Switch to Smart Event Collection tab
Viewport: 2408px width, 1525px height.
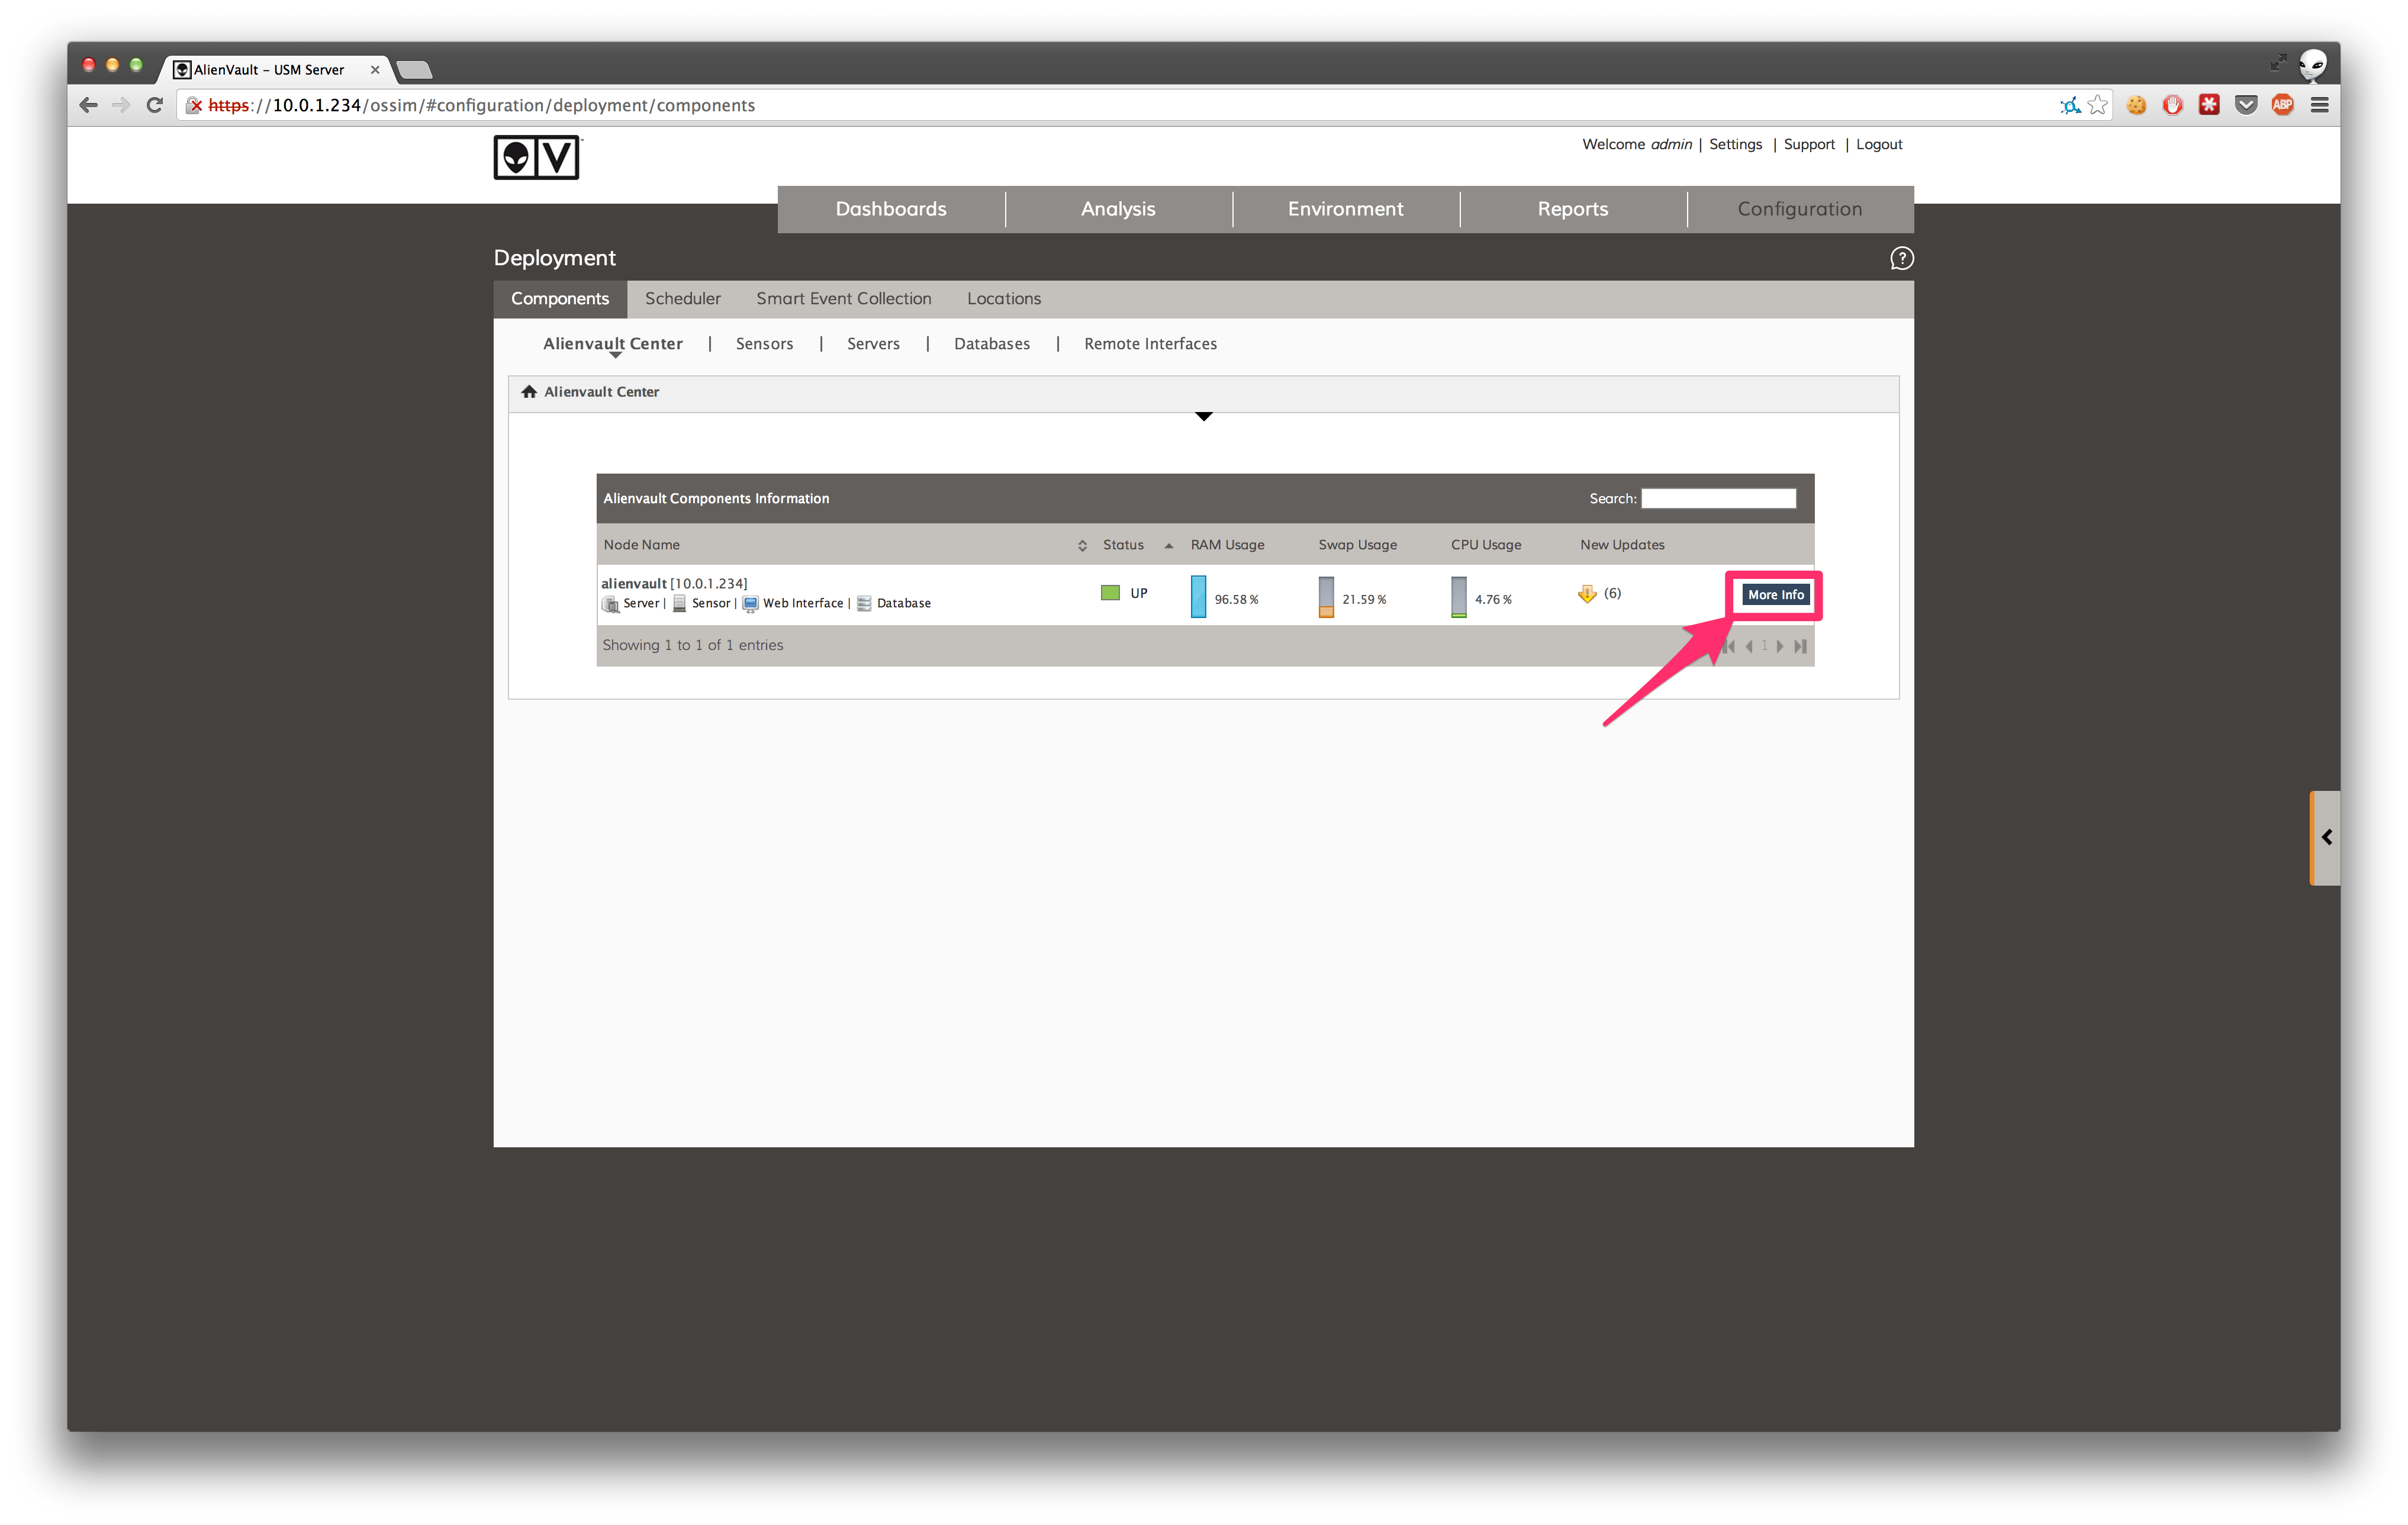click(x=844, y=299)
